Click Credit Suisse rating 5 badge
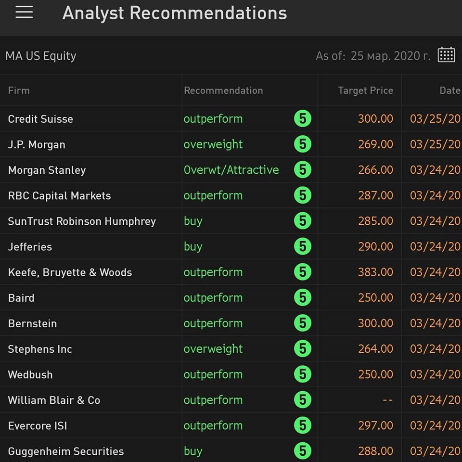The height and width of the screenshot is (462, 462). [x=303, y=118]
